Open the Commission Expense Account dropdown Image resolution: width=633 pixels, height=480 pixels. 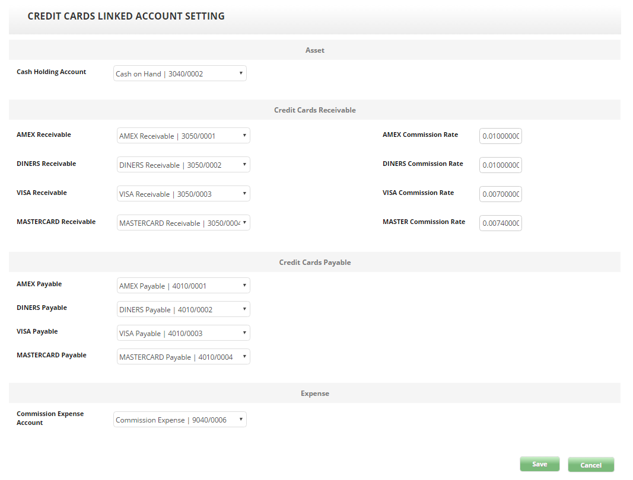coord(180,420)
